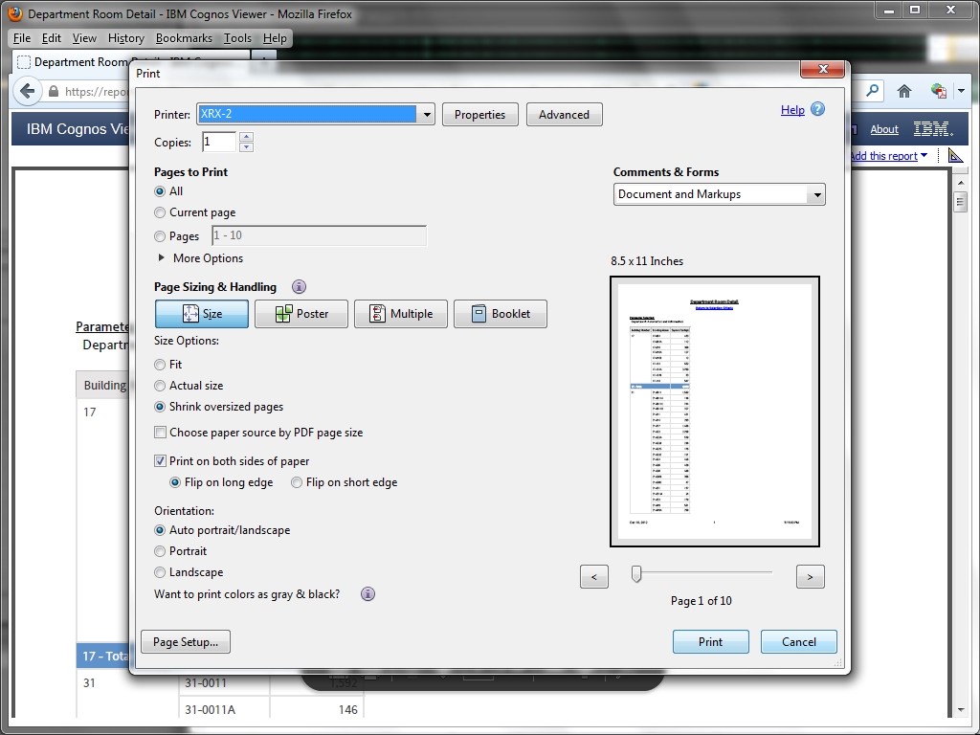
Task: Click the Page Setup button
Action: point(186,642)
